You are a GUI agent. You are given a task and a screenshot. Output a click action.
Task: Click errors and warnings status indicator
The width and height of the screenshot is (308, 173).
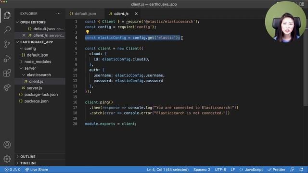pyautogui.click(x=13, y=170)
